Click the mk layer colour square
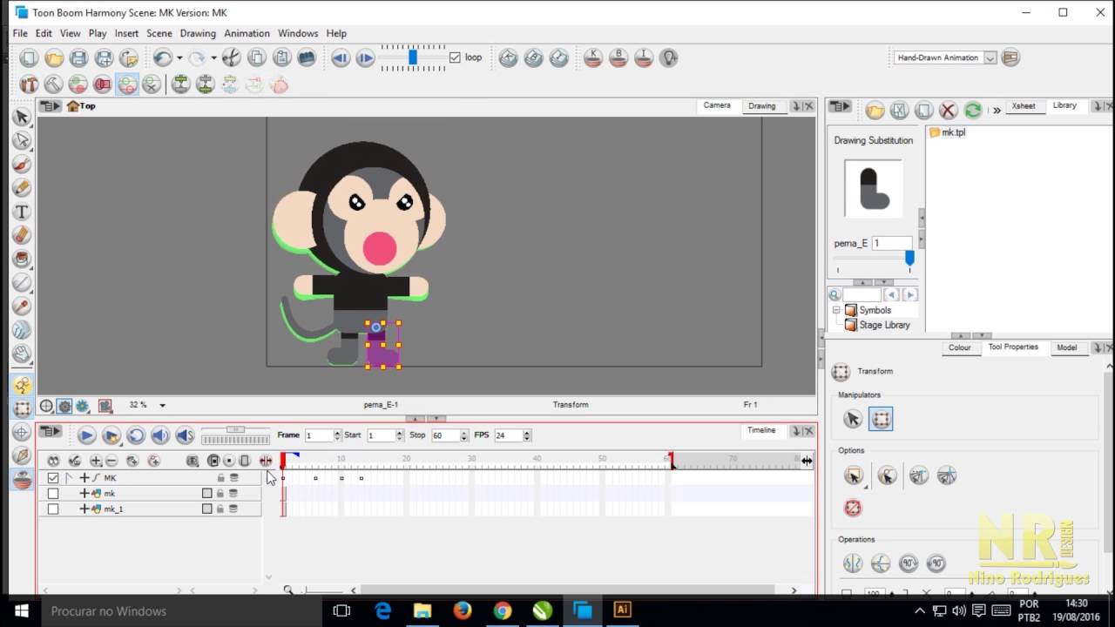This screenshot has height=627, width=1115. [x=206, y=493]
